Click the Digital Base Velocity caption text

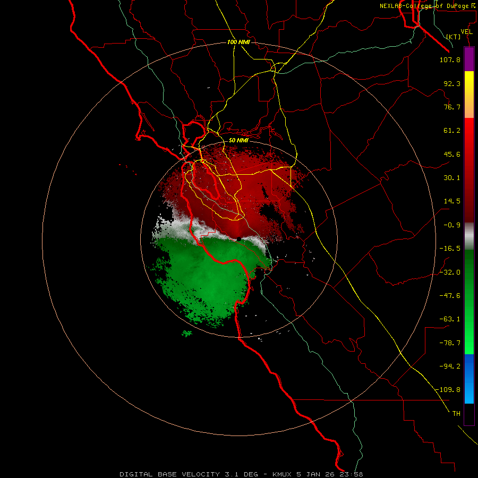(241, 474)
